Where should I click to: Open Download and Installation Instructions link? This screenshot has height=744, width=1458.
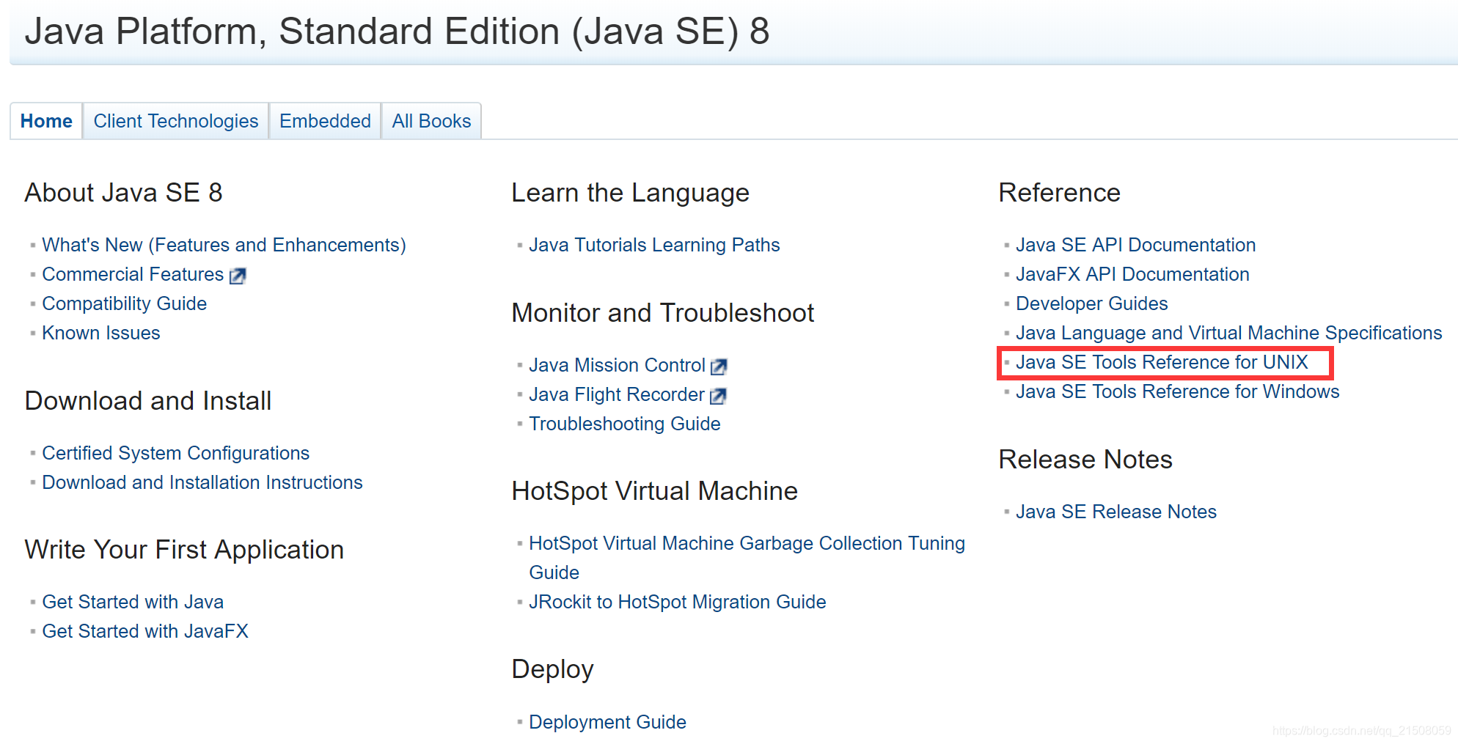(x=202, y=482)
